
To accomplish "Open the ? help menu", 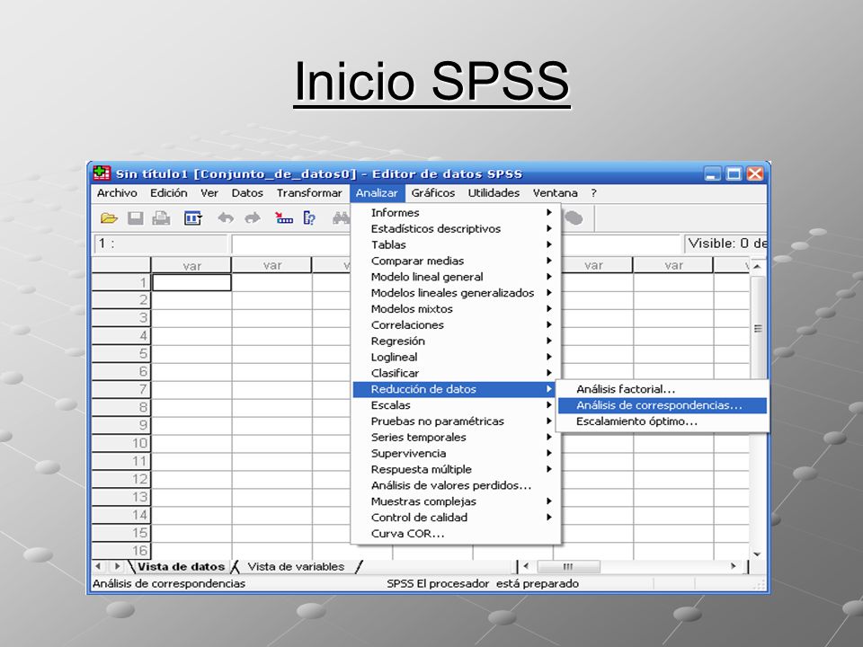I will (x=594, y=193).
